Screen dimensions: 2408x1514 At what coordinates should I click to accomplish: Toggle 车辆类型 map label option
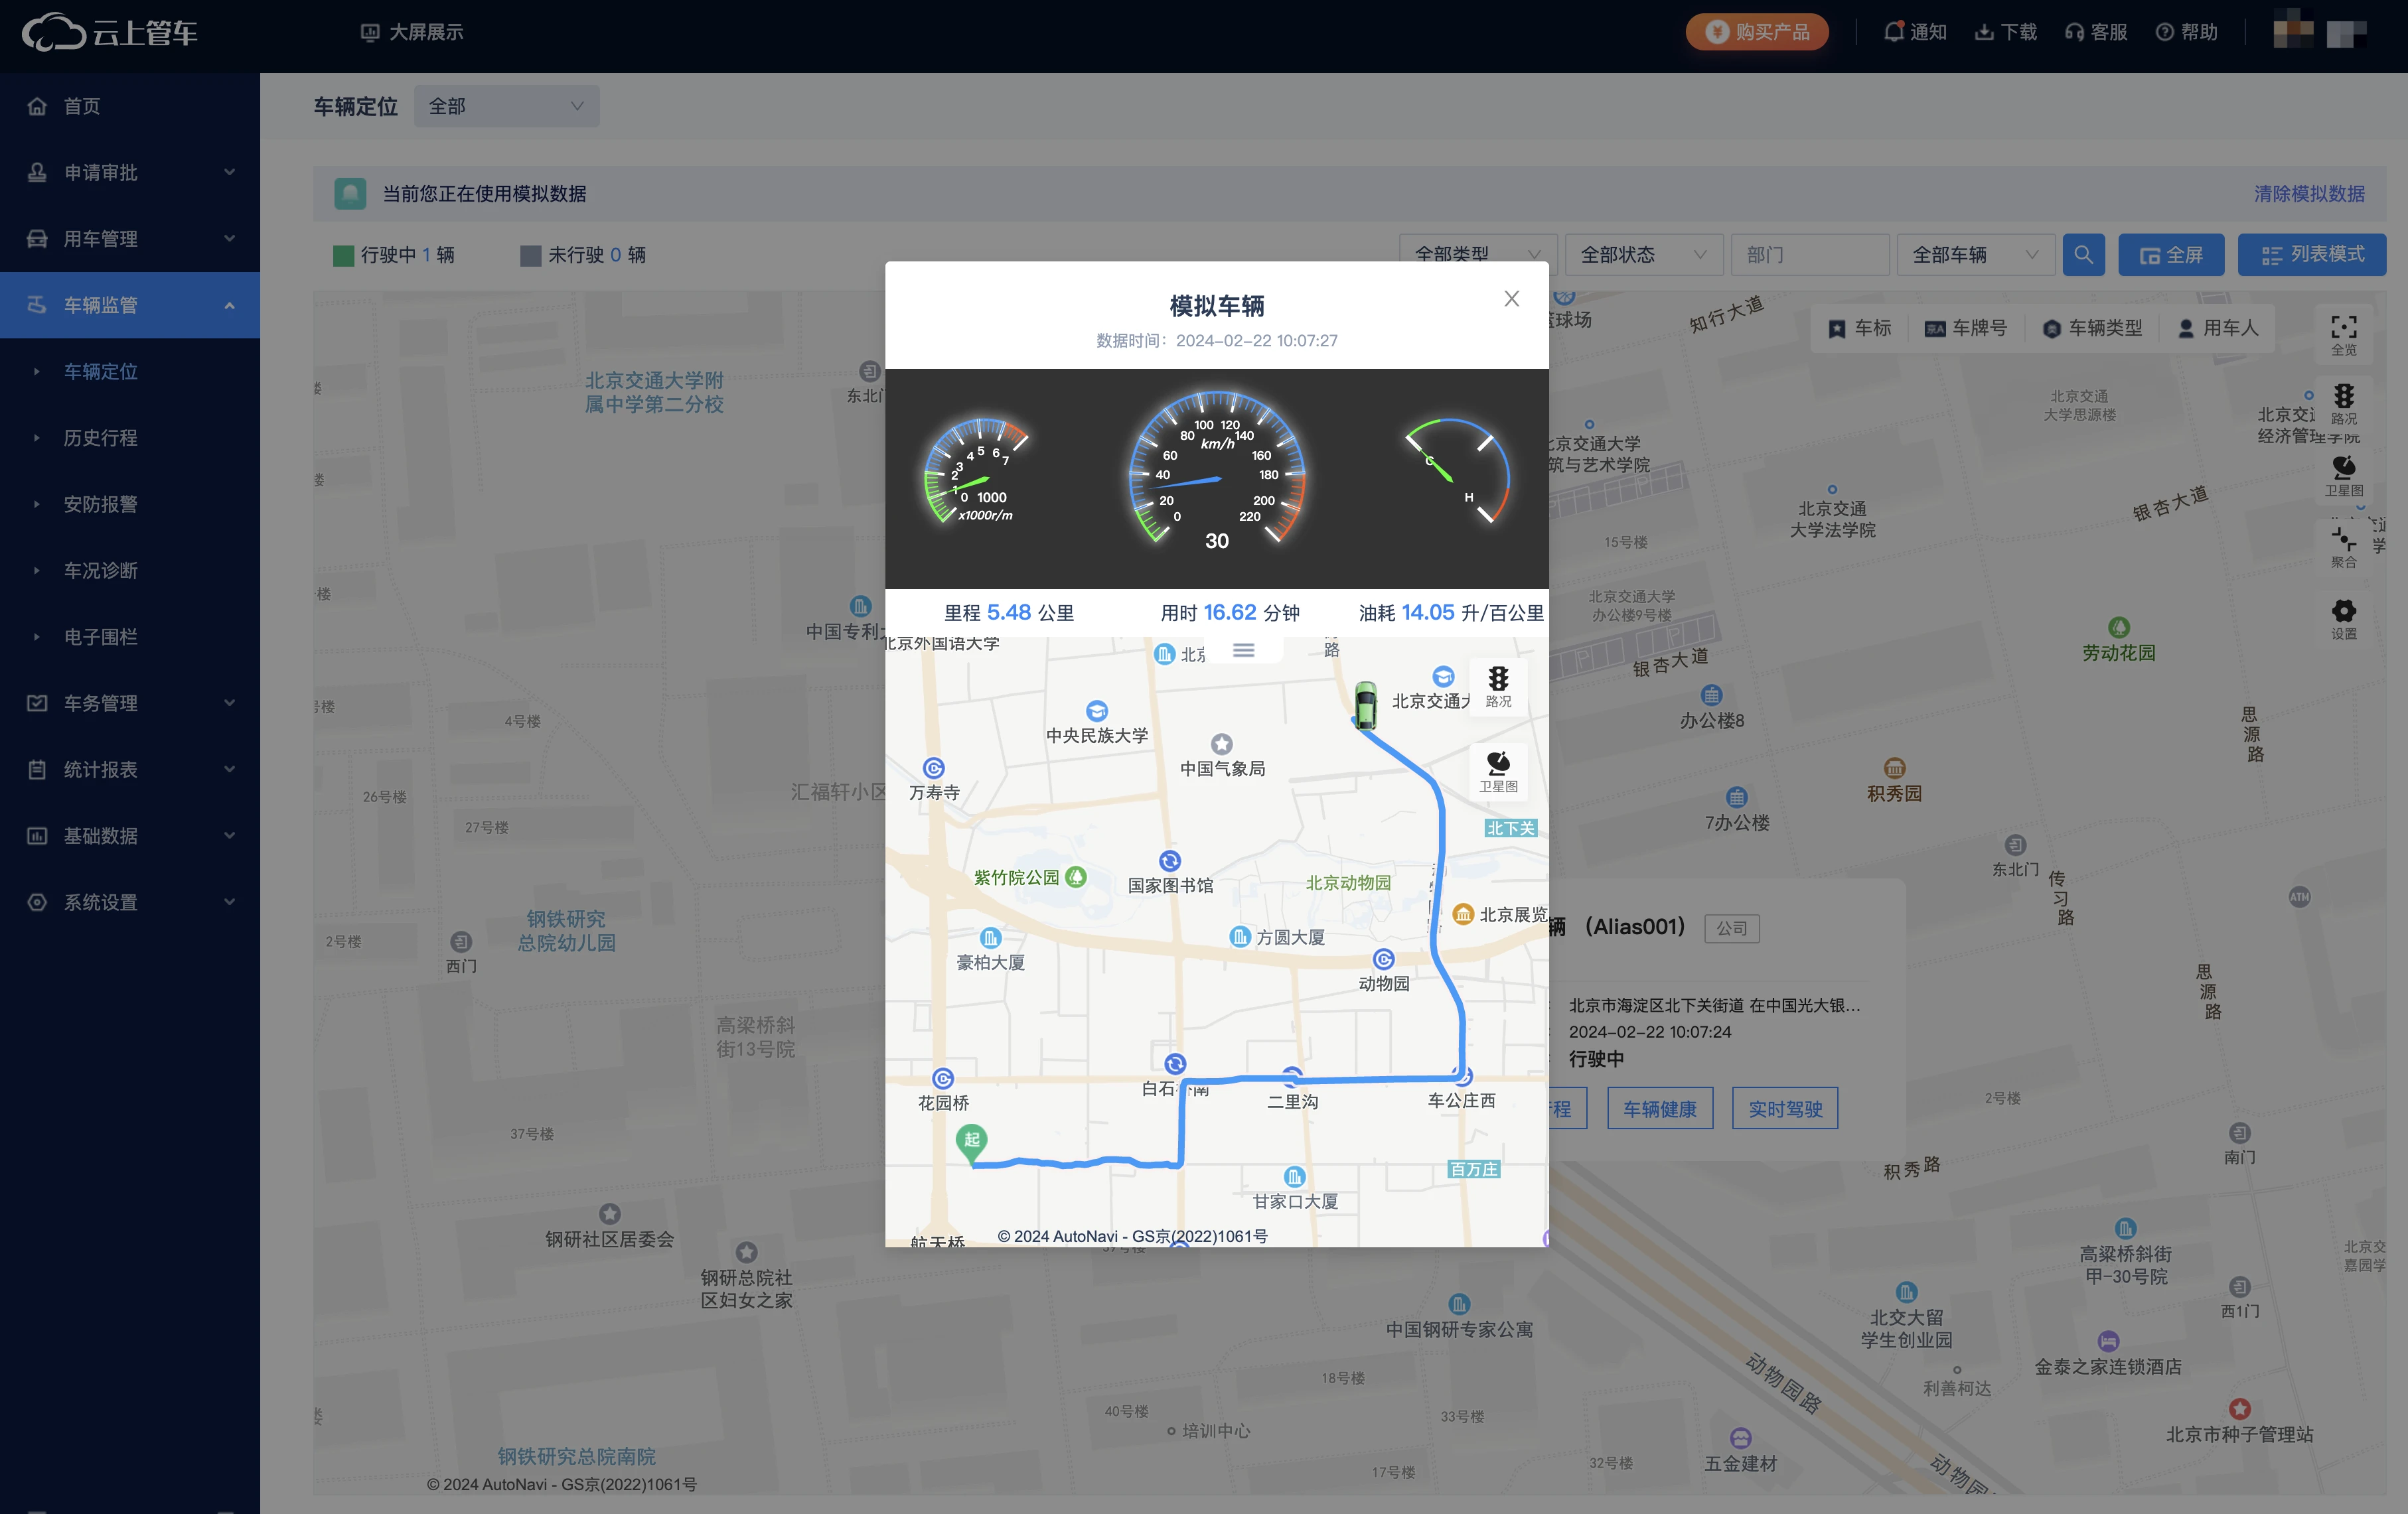(x=2092, y=328)
